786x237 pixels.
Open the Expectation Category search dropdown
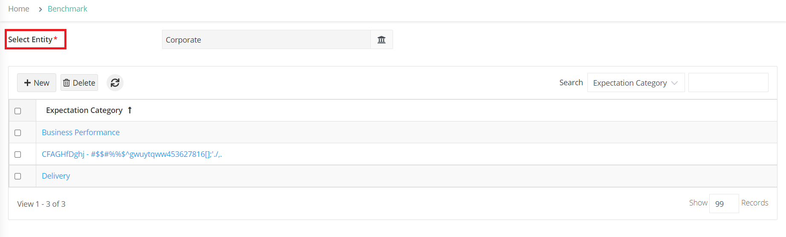pos(636,83)
